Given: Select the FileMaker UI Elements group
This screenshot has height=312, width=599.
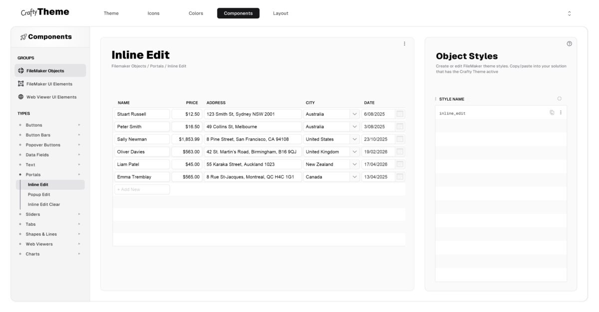Looking at the screenshot, I should coord(50,84).
